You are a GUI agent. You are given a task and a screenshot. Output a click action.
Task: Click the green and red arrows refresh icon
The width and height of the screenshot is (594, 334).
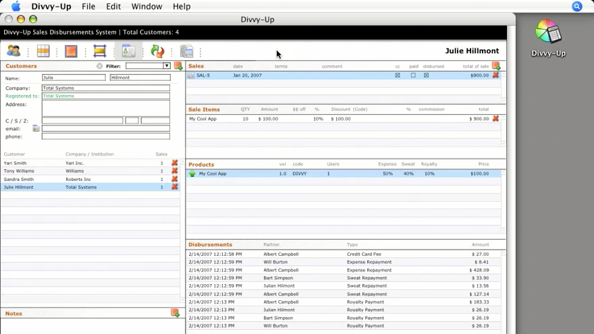(x=157, y=51)
